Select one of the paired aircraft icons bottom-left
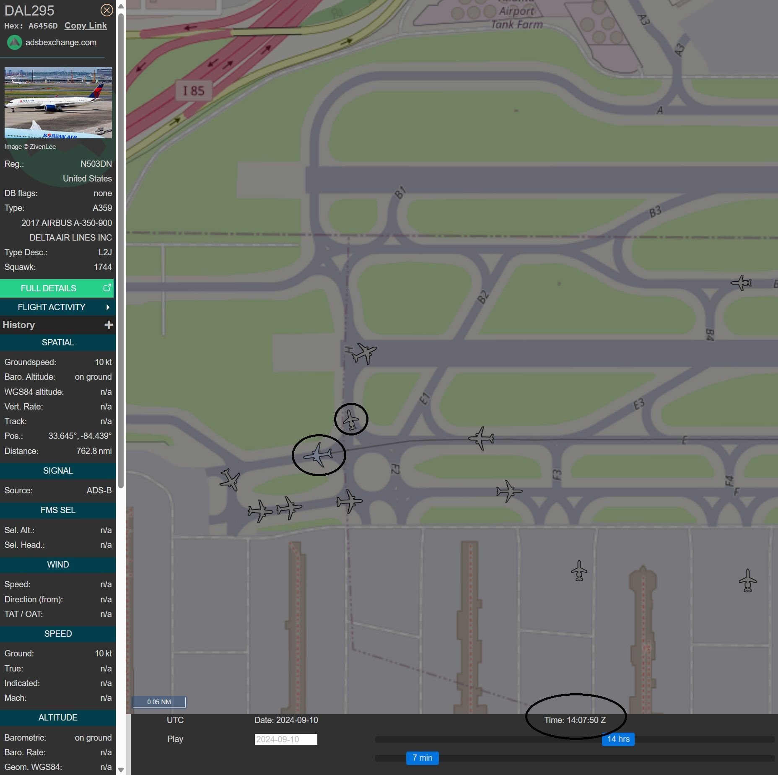The height and width of the screenshot is (775, 778). click(260, 511)
